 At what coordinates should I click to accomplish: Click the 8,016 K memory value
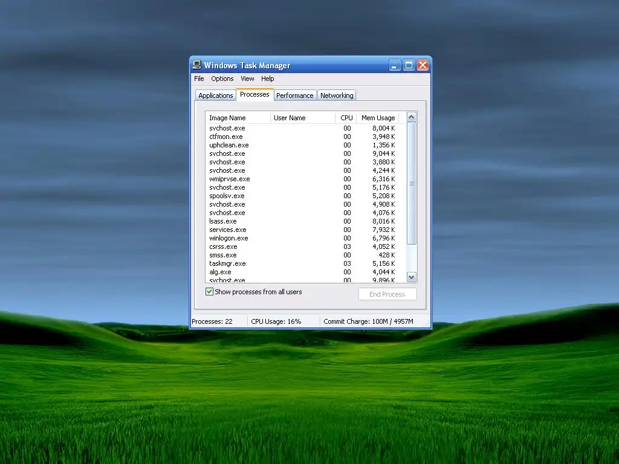click(x=383, y=221)
